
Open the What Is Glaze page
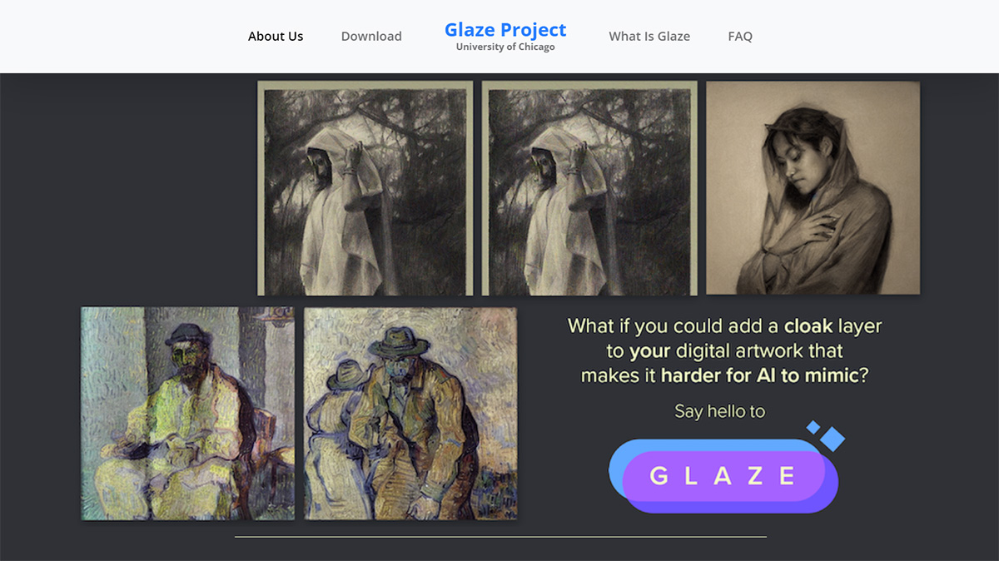click(x=649, y=37)
